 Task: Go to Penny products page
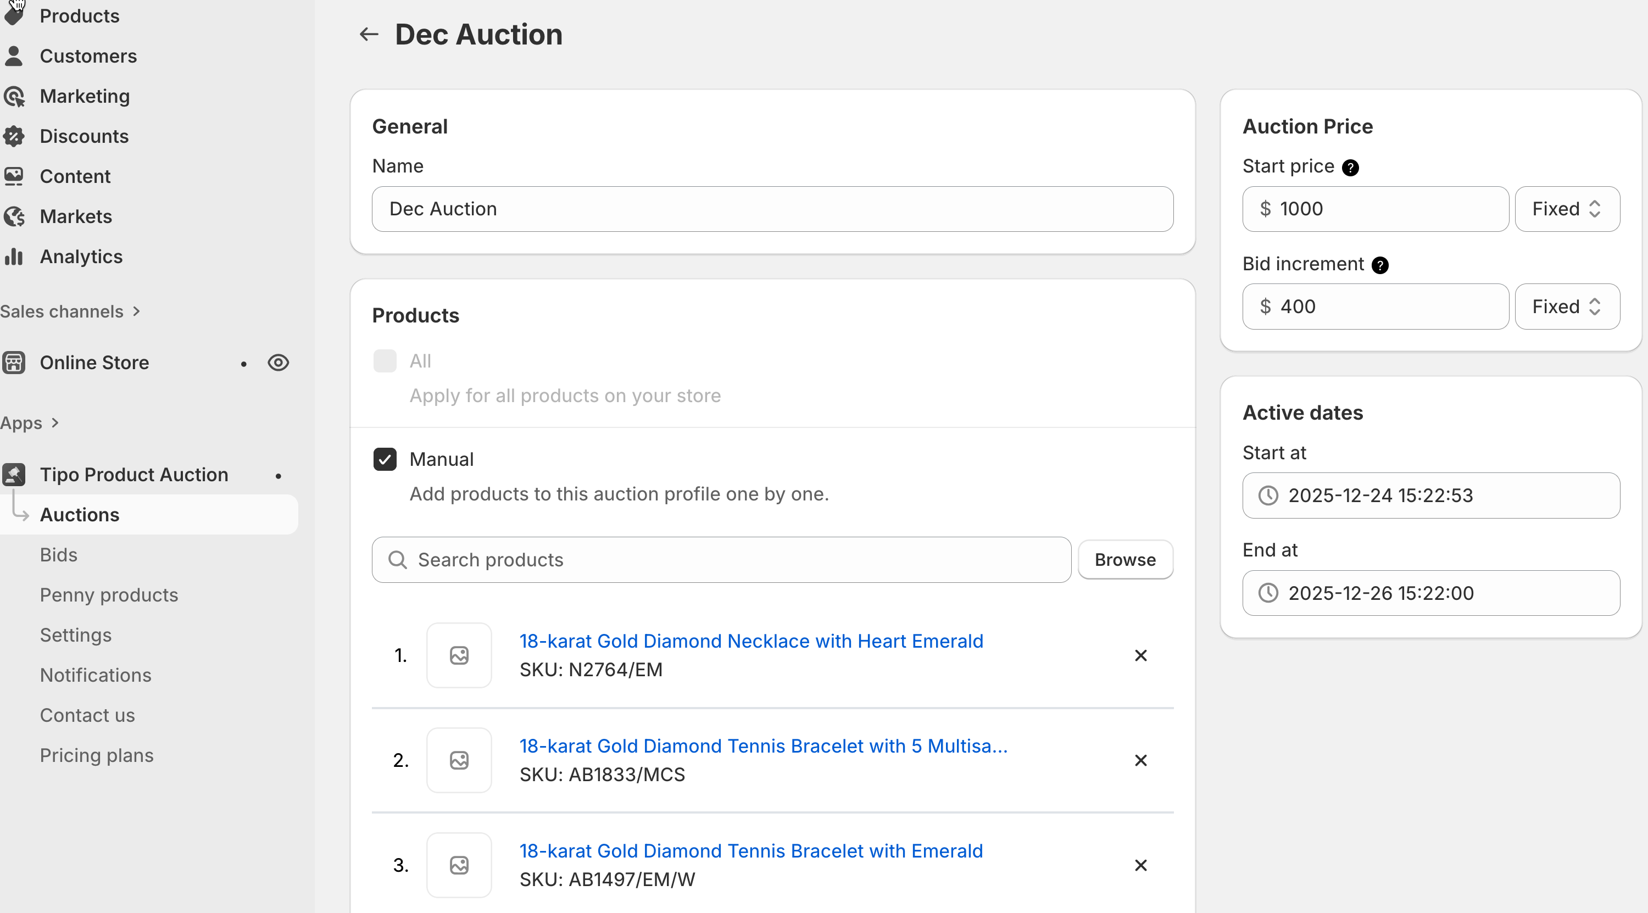(109, 595)
